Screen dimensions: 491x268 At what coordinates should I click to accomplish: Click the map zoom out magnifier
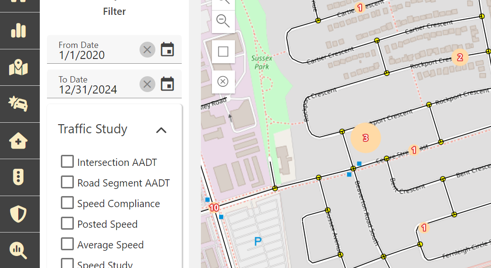(223, 21)
